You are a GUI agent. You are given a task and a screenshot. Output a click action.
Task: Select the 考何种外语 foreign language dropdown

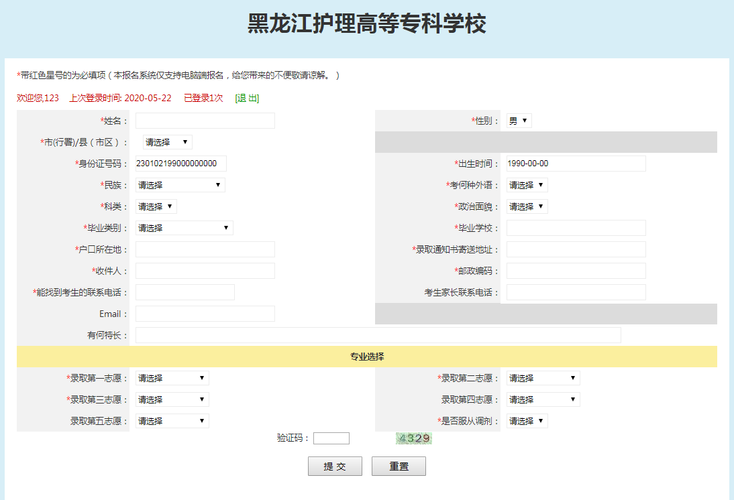527,185
